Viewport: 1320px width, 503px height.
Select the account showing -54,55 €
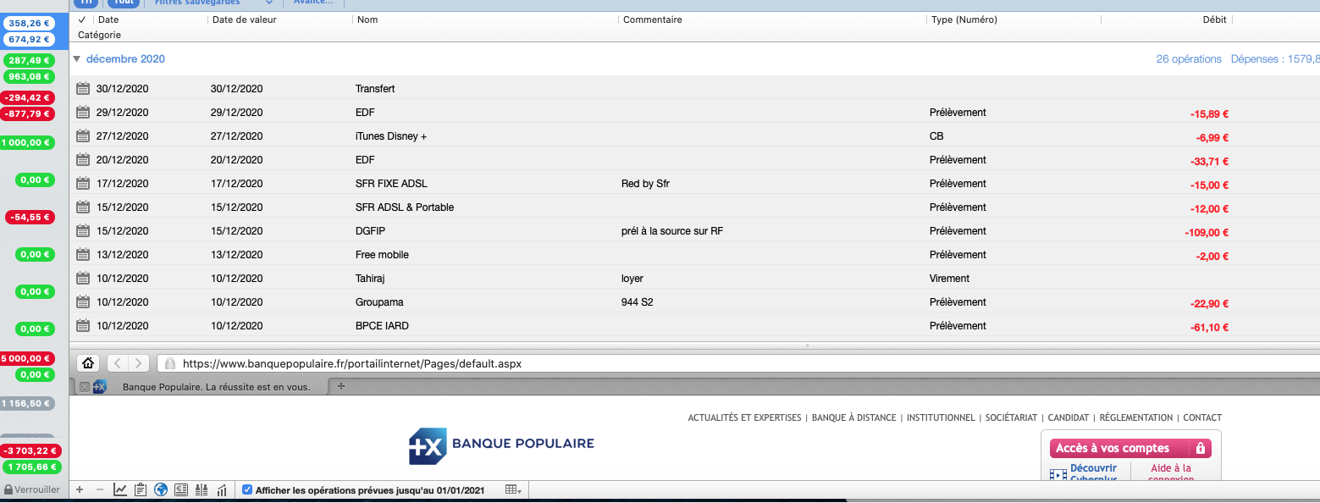[x=30, y=217]
